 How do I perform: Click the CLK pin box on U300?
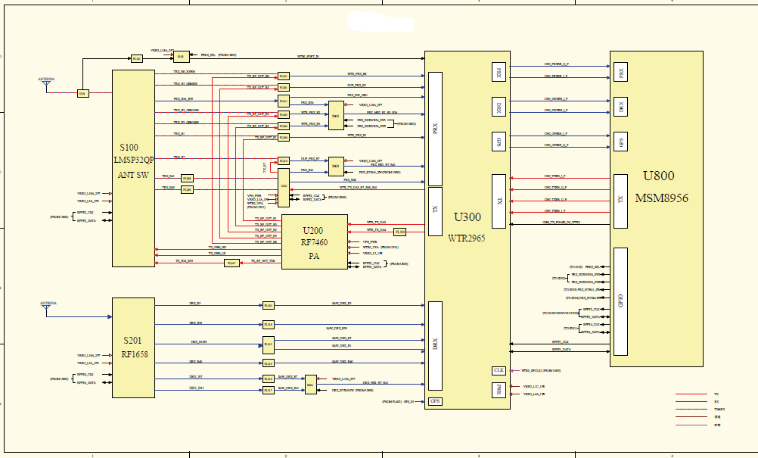(x=499, y=370)
